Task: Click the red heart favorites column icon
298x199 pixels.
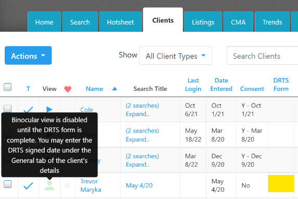Action: [68, 89]
